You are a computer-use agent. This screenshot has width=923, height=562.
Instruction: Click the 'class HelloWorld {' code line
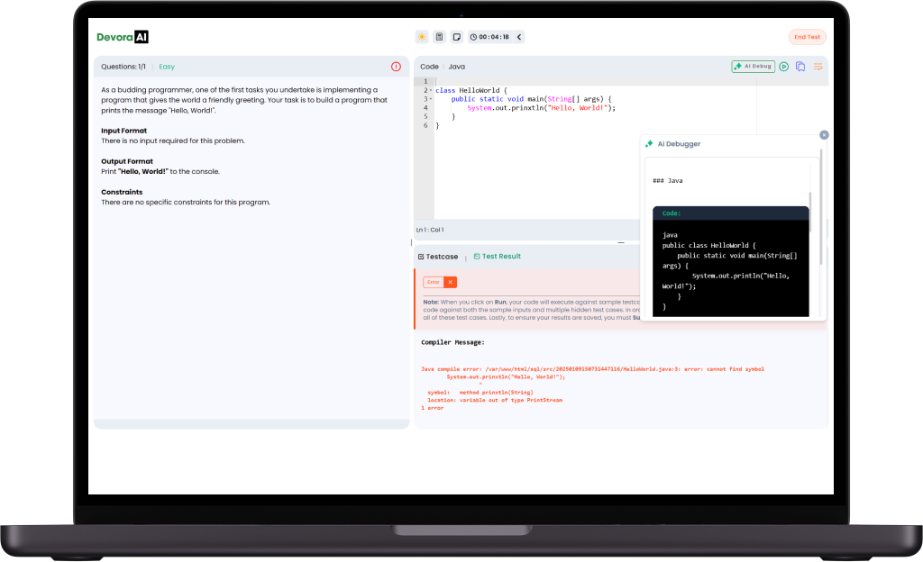click(471, 91)
